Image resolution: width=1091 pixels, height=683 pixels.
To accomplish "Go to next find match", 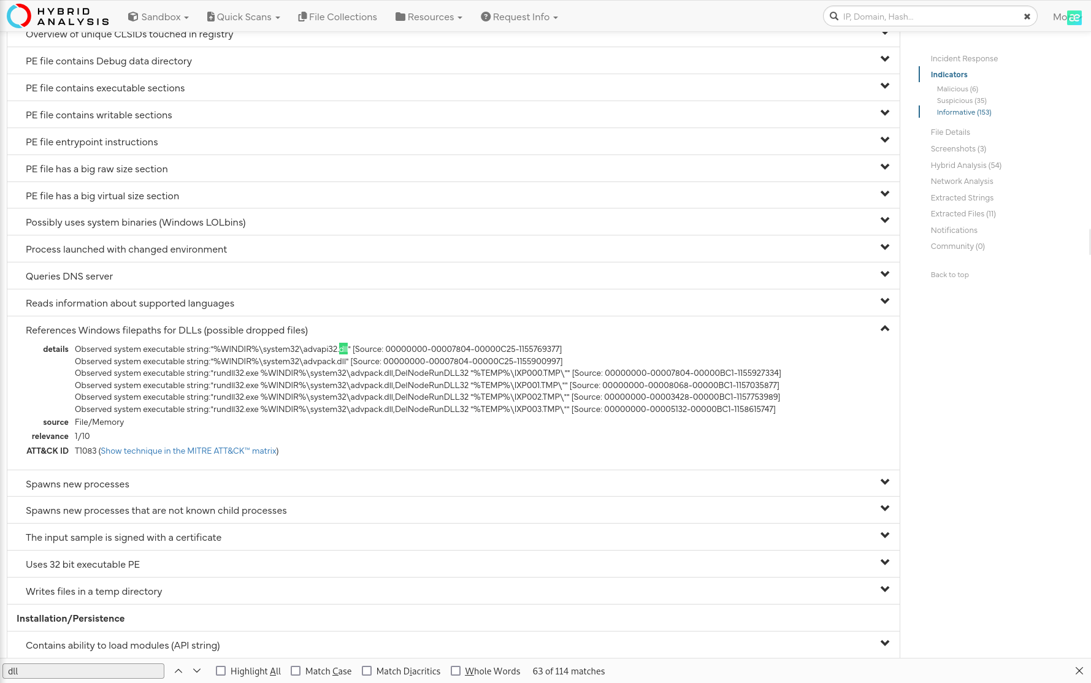I will (x=197, y=671).
